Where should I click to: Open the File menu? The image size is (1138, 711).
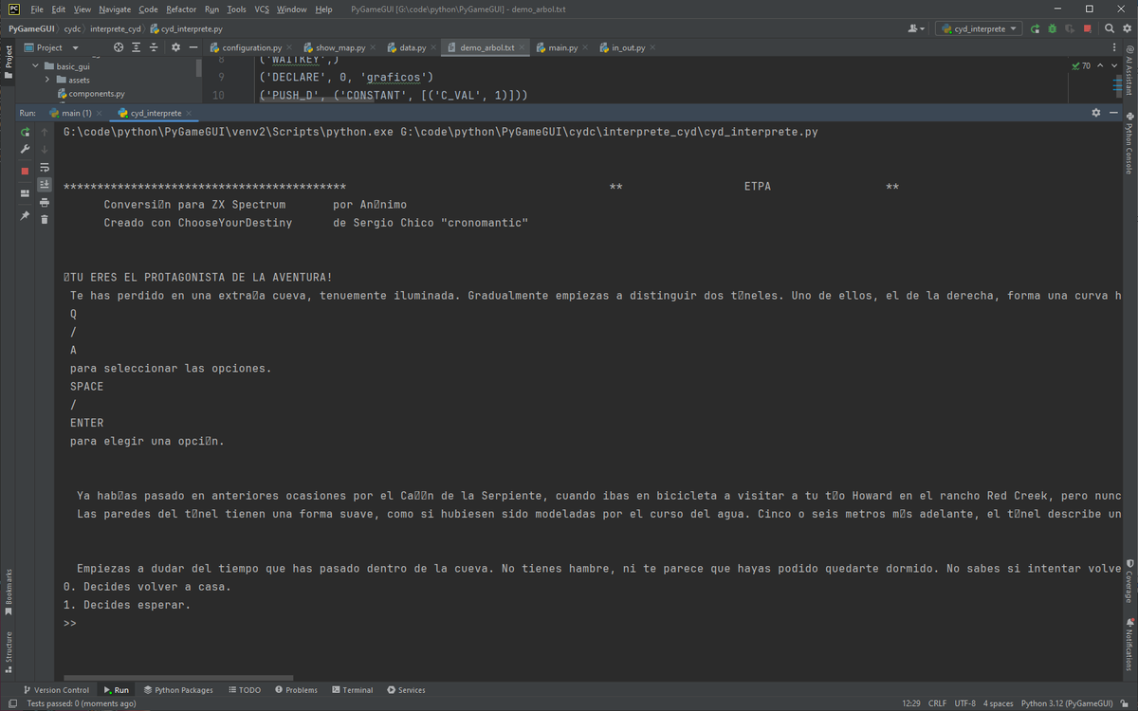[x=36, y=9]
